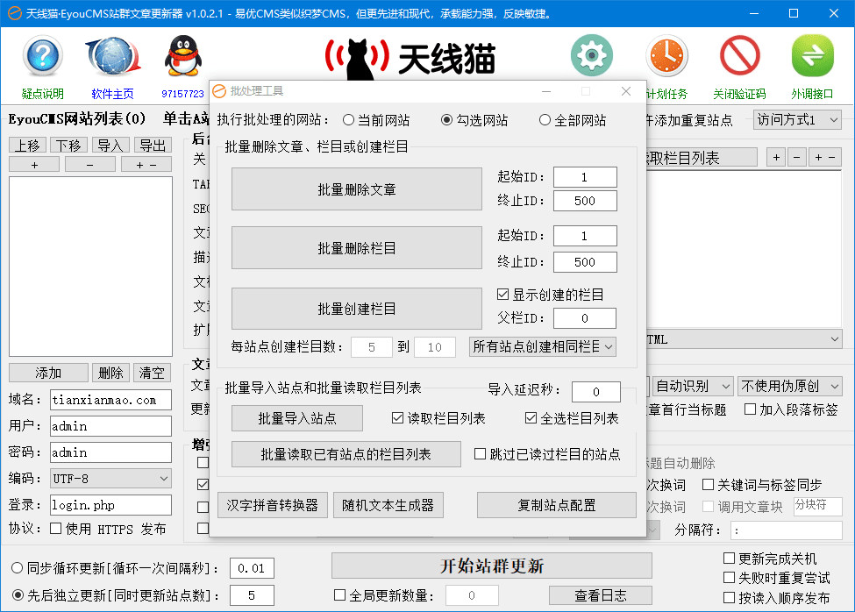Toggle 全选栏目列表 checkbox
Screen dimensions: 855x612
coord(531,418)
